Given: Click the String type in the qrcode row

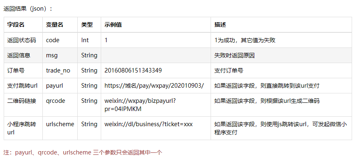Looking at the screenshot, I should pyautogui.click(x=89, y=101).
